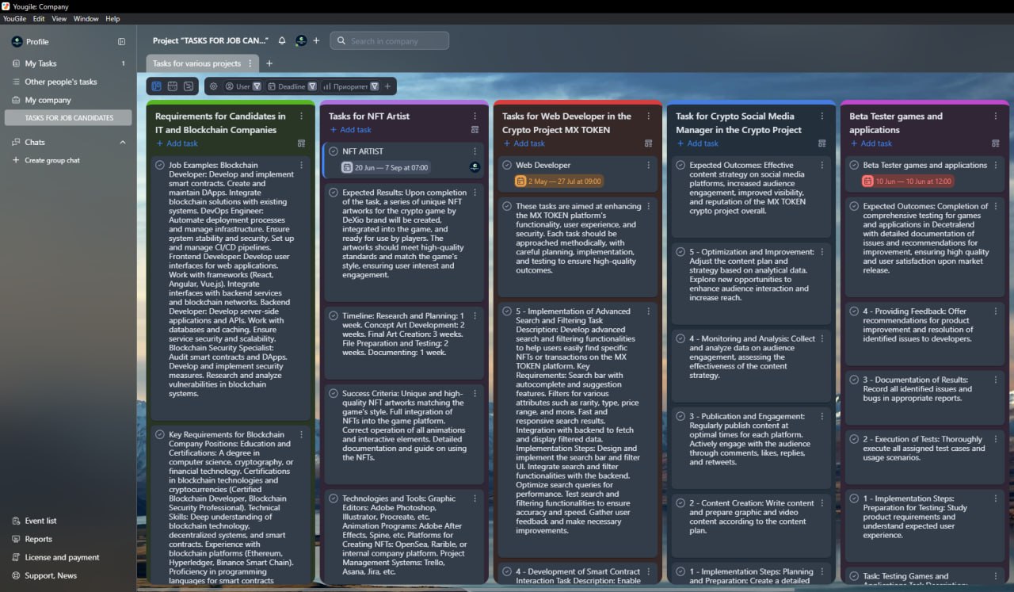The image size is (1014, 592).
Task: Open License and payment
Action: coord(62,557)
